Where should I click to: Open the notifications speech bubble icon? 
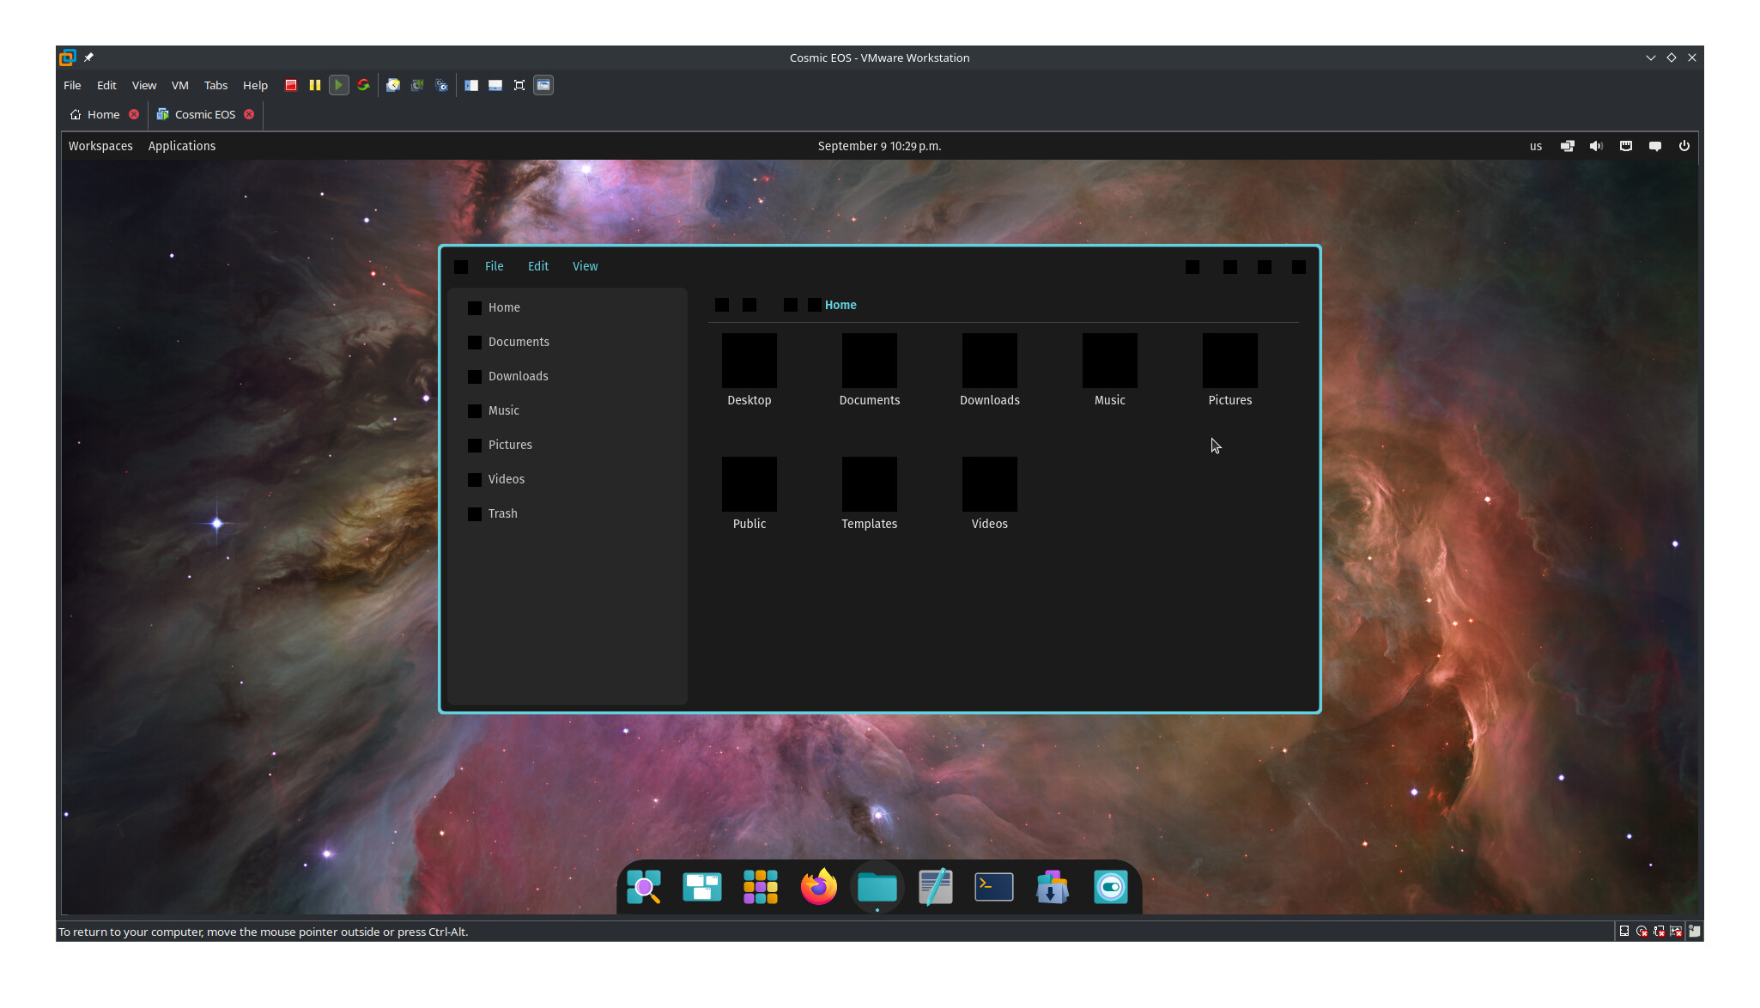point(1655,146)
